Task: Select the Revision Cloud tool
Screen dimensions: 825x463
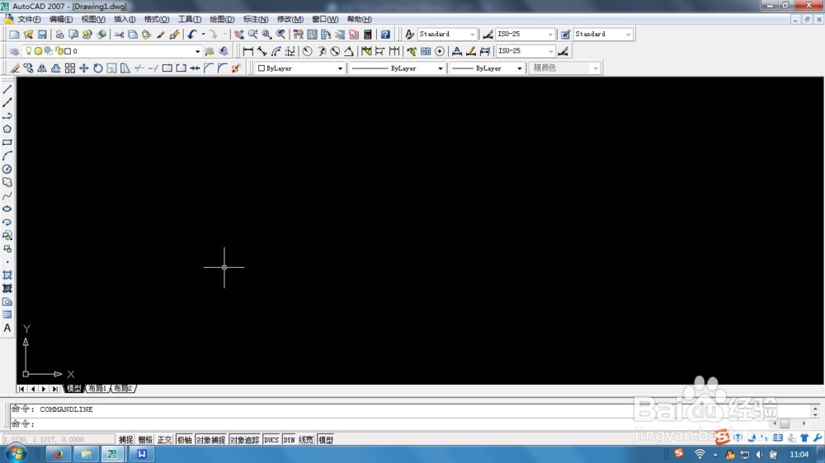Action: coord(7,182)
